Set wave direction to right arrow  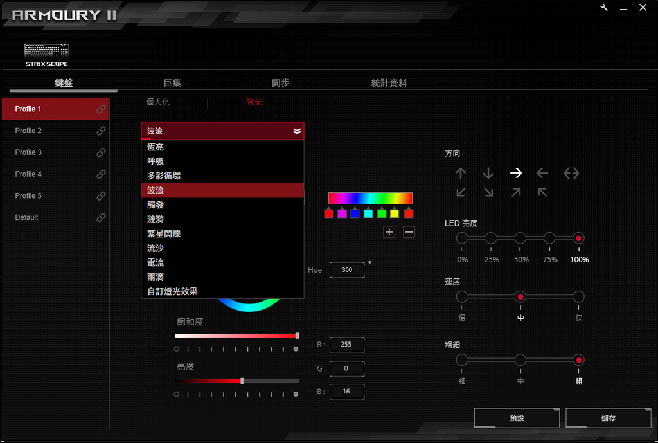pos(516,173)
